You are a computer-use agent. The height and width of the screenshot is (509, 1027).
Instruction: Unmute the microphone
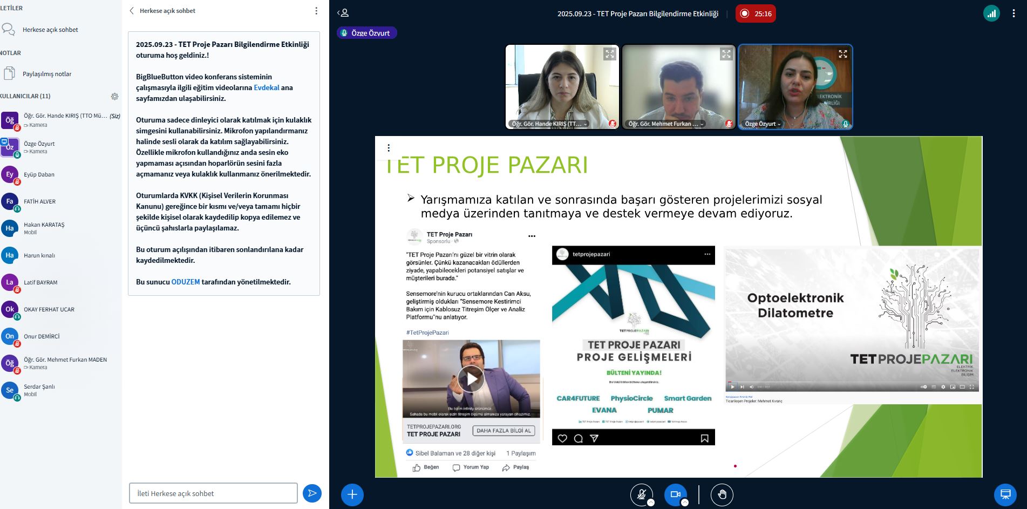click(642, 494)
